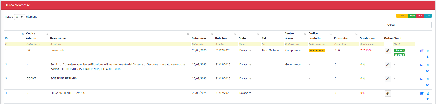View details with eye icon for prova task
The height and width of the screenshot is (104, 436).
[428, 57]
